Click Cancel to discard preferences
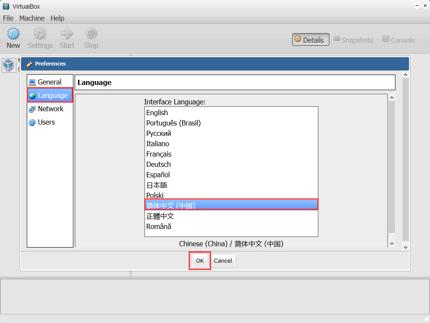The height and width of the screenshot is (323, 430). click(x=223, y=260)
